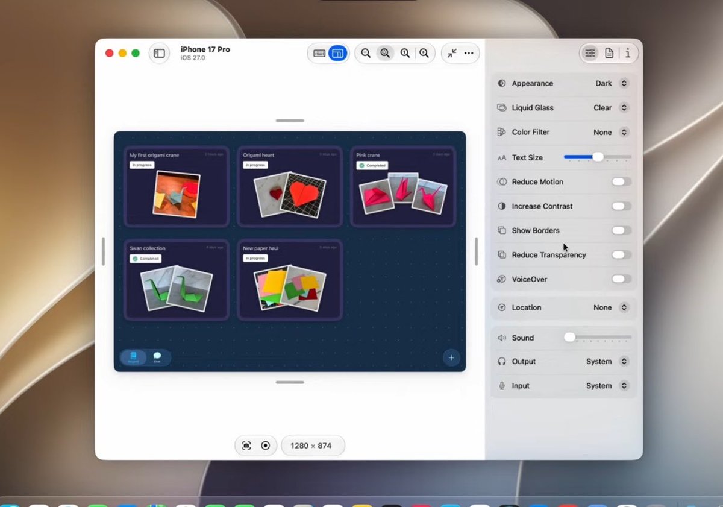Click the Sound volume slider track
The height and width of the screenshot is (507, 723).
pos(598,337)
